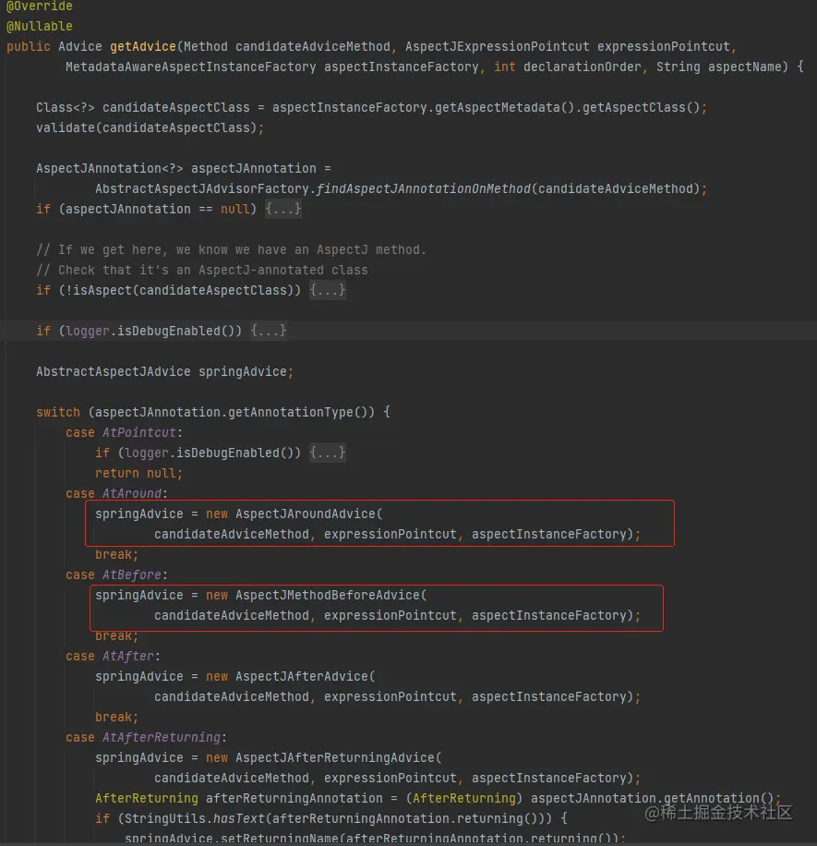
Task: Expand folded block after aspectJAnnotation == null check
Action: [x=283, y=209]
